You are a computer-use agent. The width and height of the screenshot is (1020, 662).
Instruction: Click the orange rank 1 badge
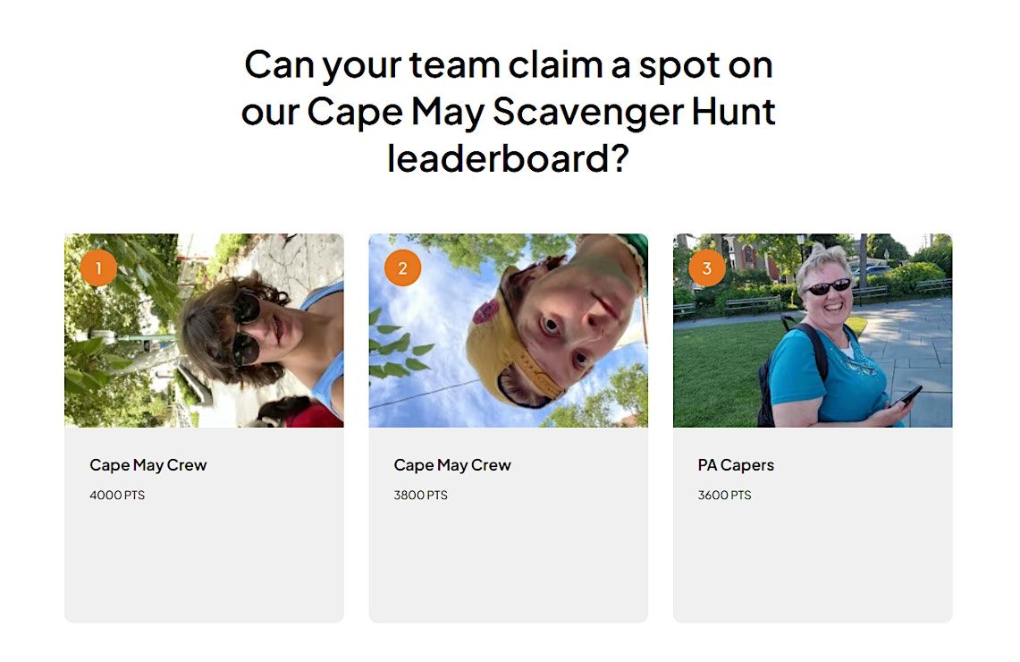(x=98, y=267)
